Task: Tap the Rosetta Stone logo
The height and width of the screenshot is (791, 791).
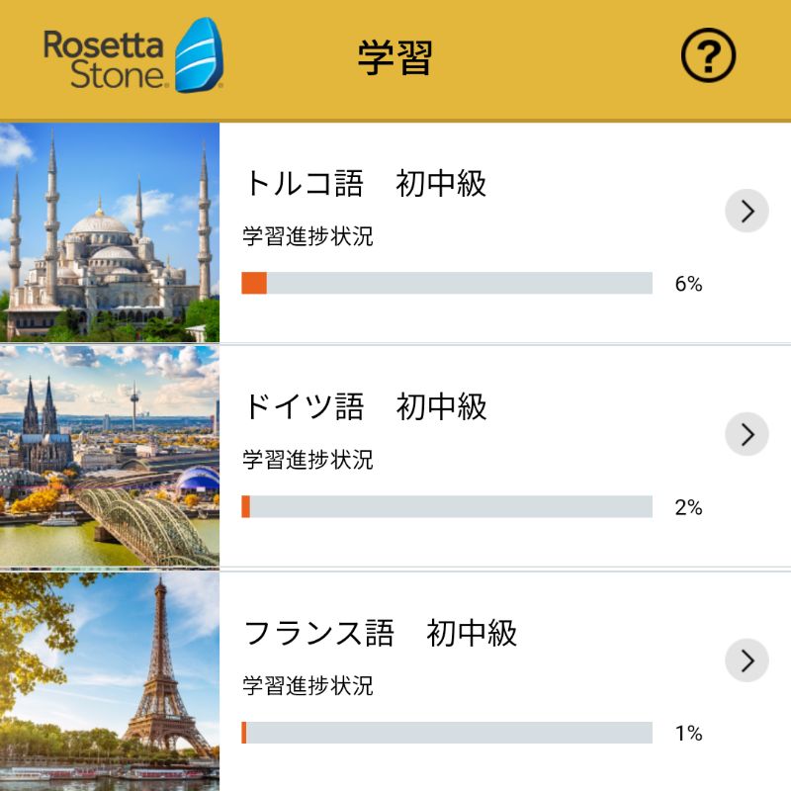Action: [x=133, y=55]
